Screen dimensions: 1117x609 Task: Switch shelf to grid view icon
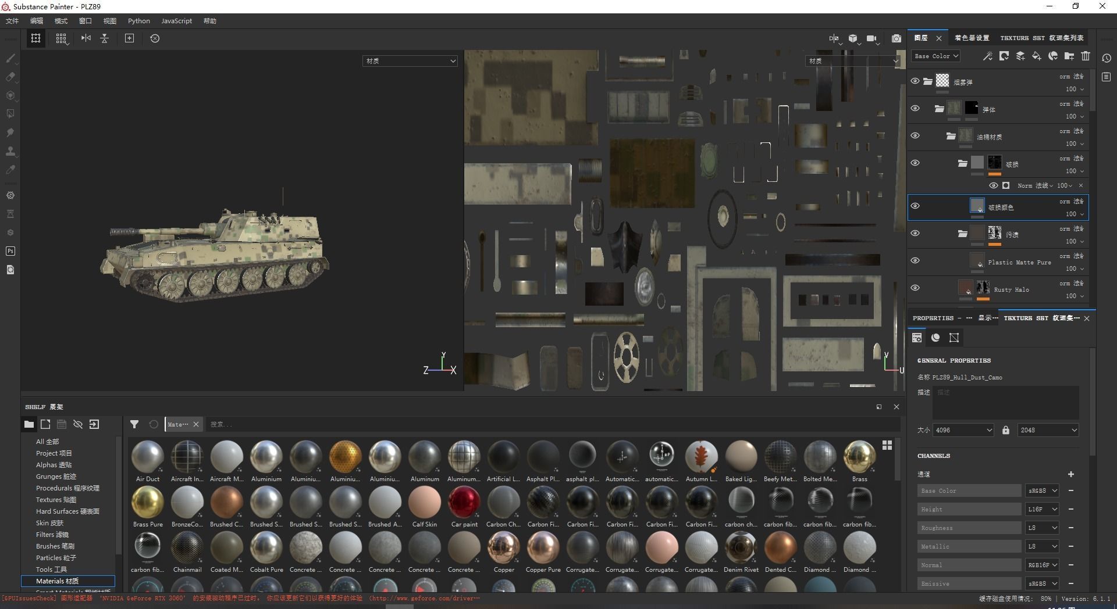887,445
